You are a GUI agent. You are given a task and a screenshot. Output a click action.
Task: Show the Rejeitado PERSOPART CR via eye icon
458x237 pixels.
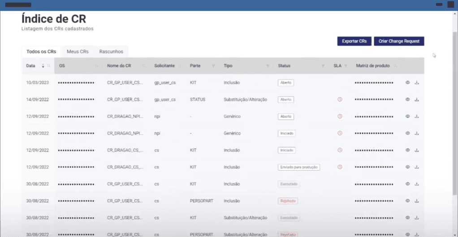[407, 201]
